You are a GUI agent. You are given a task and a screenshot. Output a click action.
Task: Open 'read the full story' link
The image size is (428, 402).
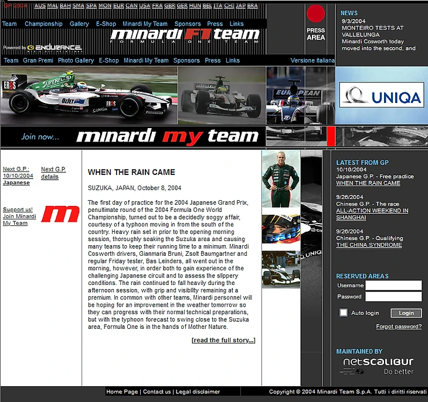tap(223, 340)
